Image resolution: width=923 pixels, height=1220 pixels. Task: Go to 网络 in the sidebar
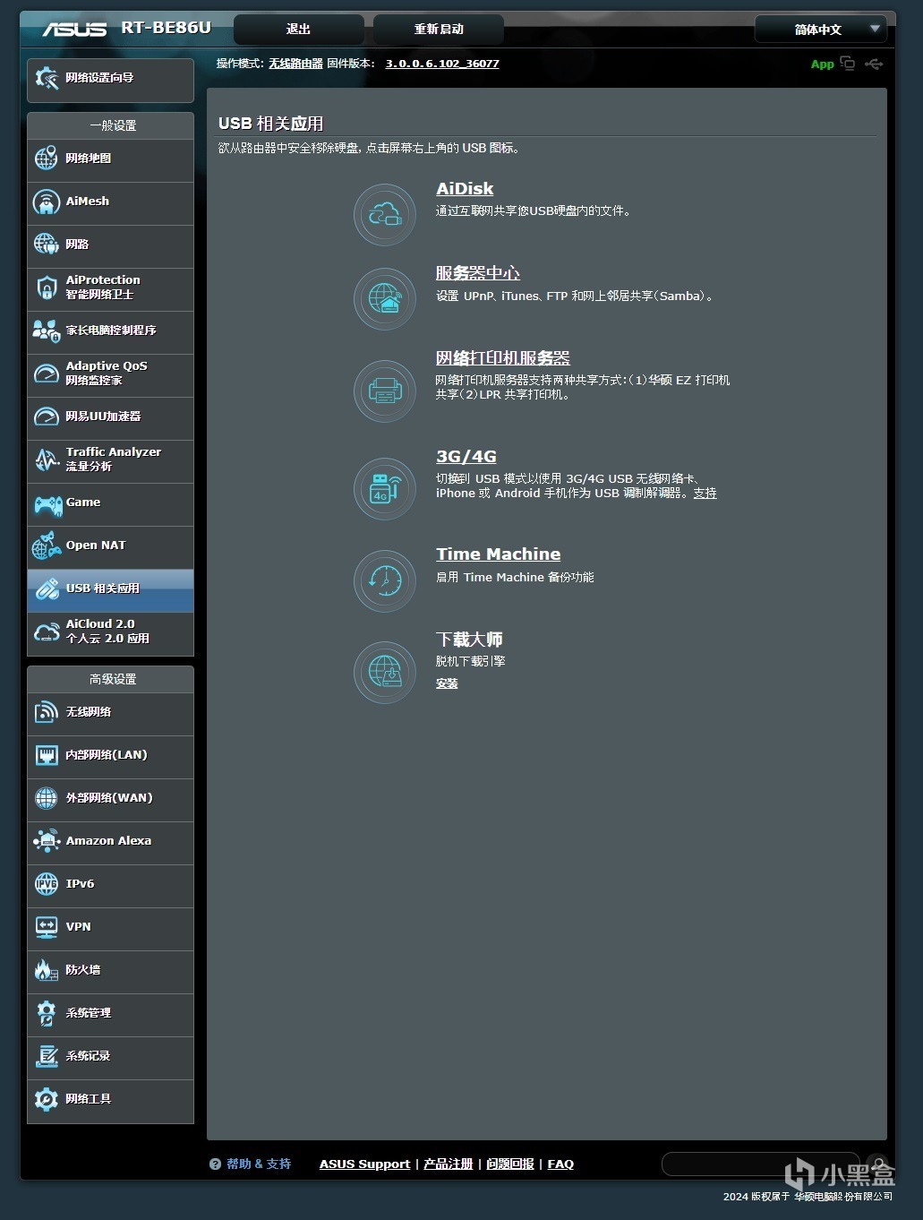(x=110, y=245)
